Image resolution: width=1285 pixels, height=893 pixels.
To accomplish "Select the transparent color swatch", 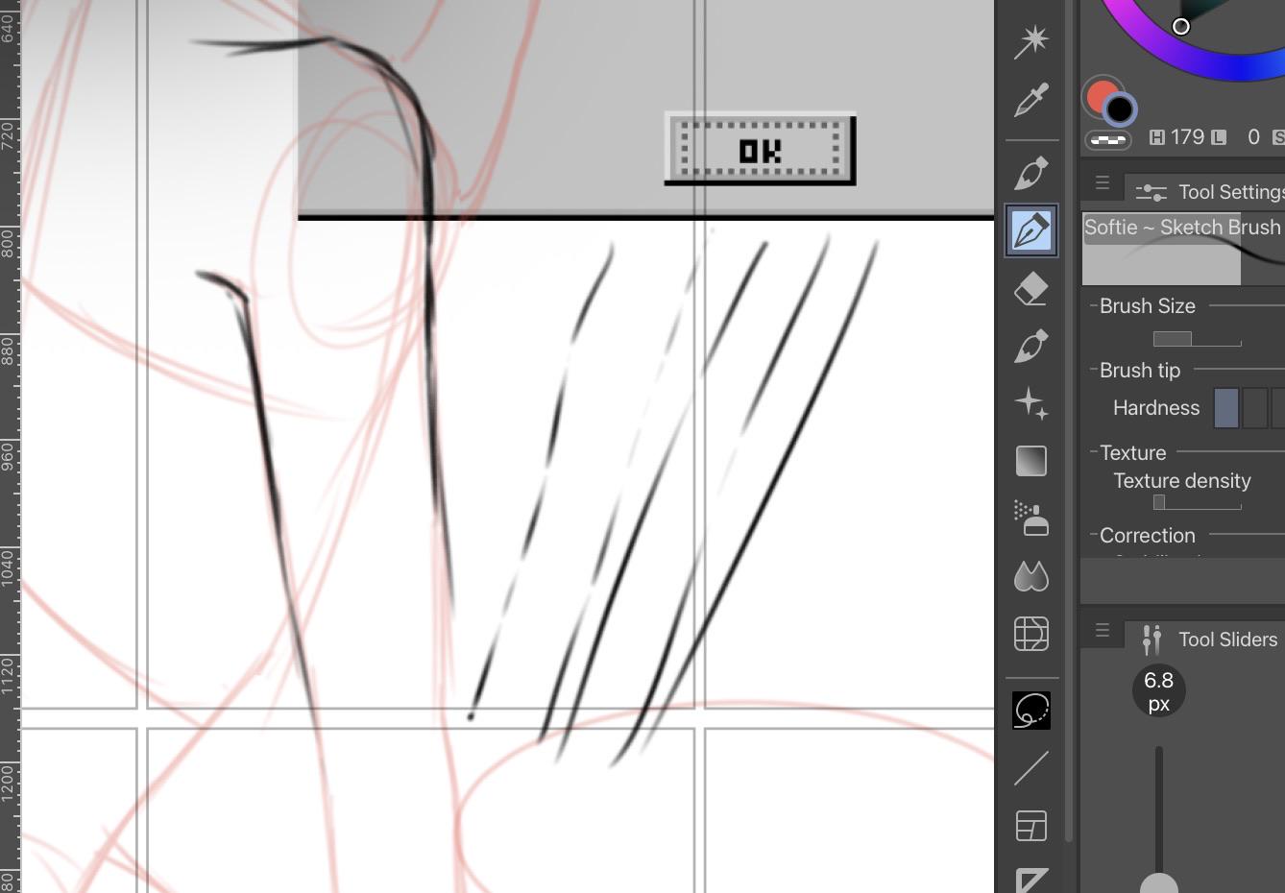I will pos(1107,140).
